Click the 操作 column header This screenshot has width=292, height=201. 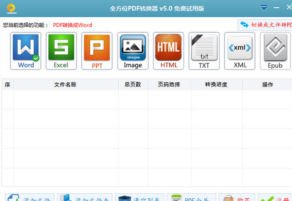(267, 85)
